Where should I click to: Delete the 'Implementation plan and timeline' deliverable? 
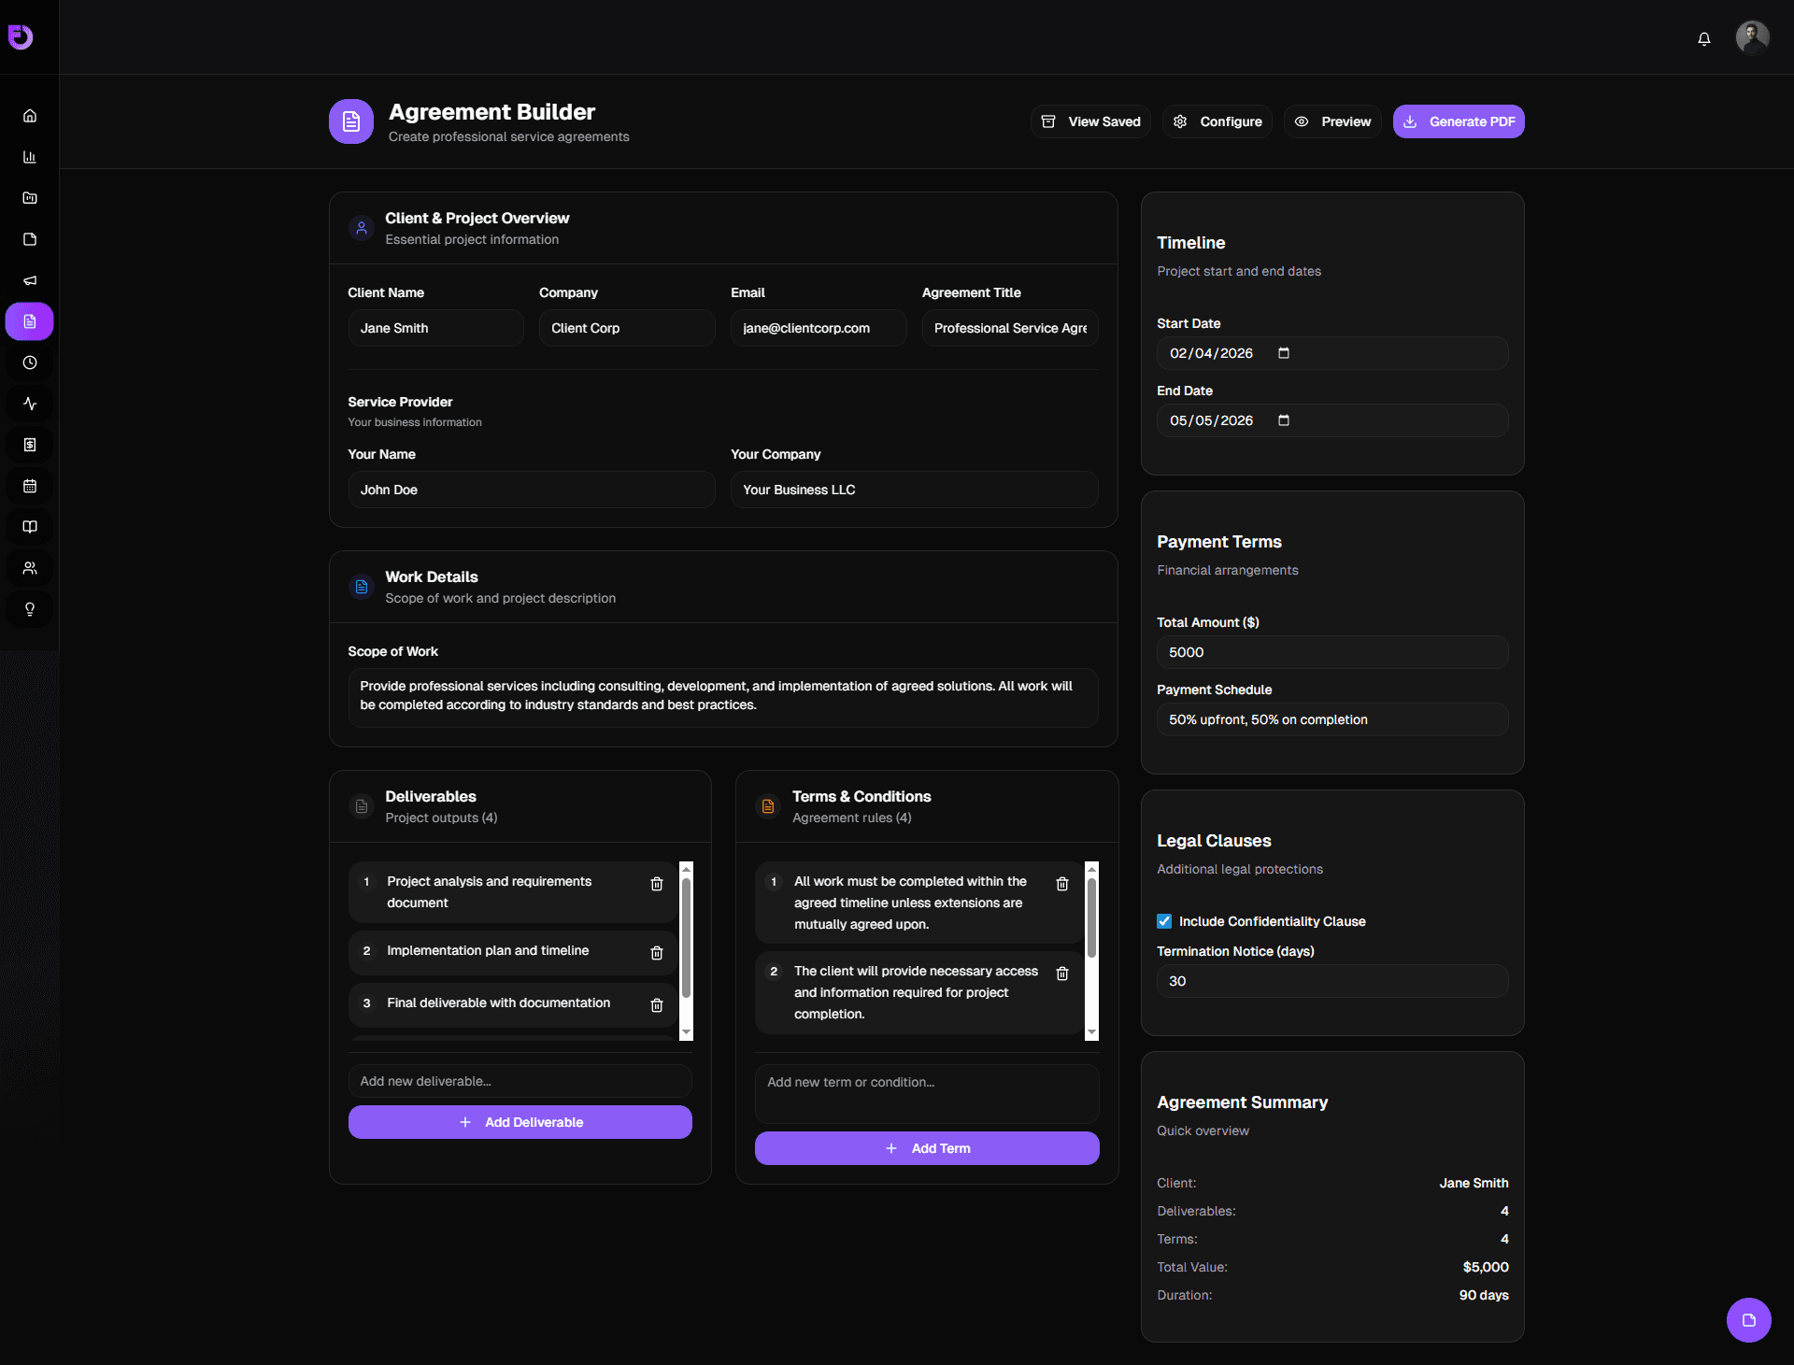click(657, 953)
